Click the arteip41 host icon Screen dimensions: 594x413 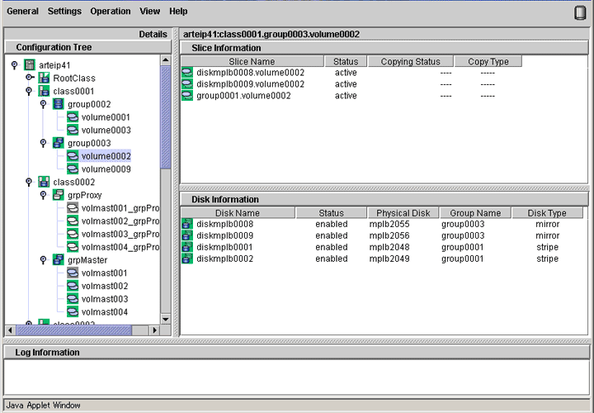point(30,65)
